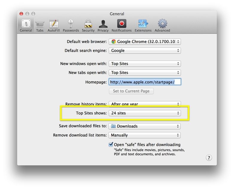Open the Tabs preferences pane

[40, 26]
